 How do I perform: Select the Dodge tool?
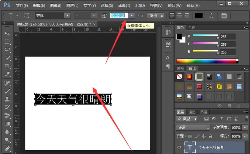click(7, 140)
